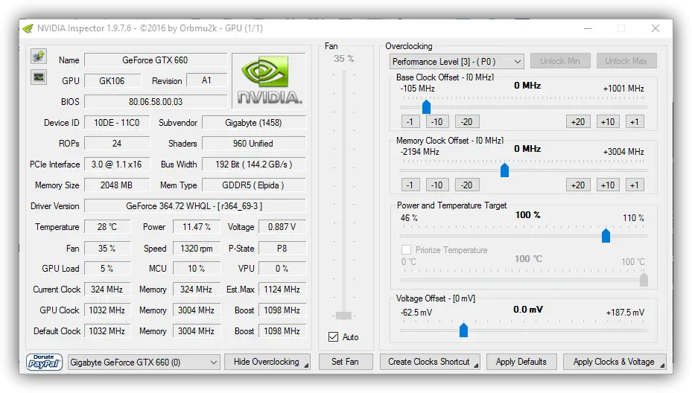Click the GPU field GK106

coord(112,80)
